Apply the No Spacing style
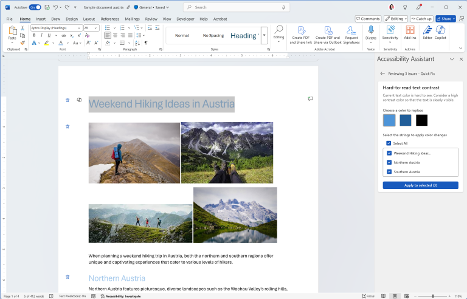Image resolution: width=467 pixels, height=299 pixels. (x=213, y=35)
